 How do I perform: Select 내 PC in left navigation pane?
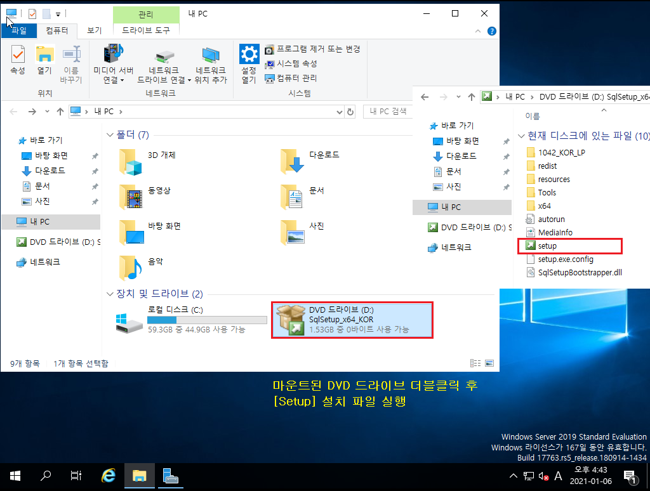pos(51,221)
